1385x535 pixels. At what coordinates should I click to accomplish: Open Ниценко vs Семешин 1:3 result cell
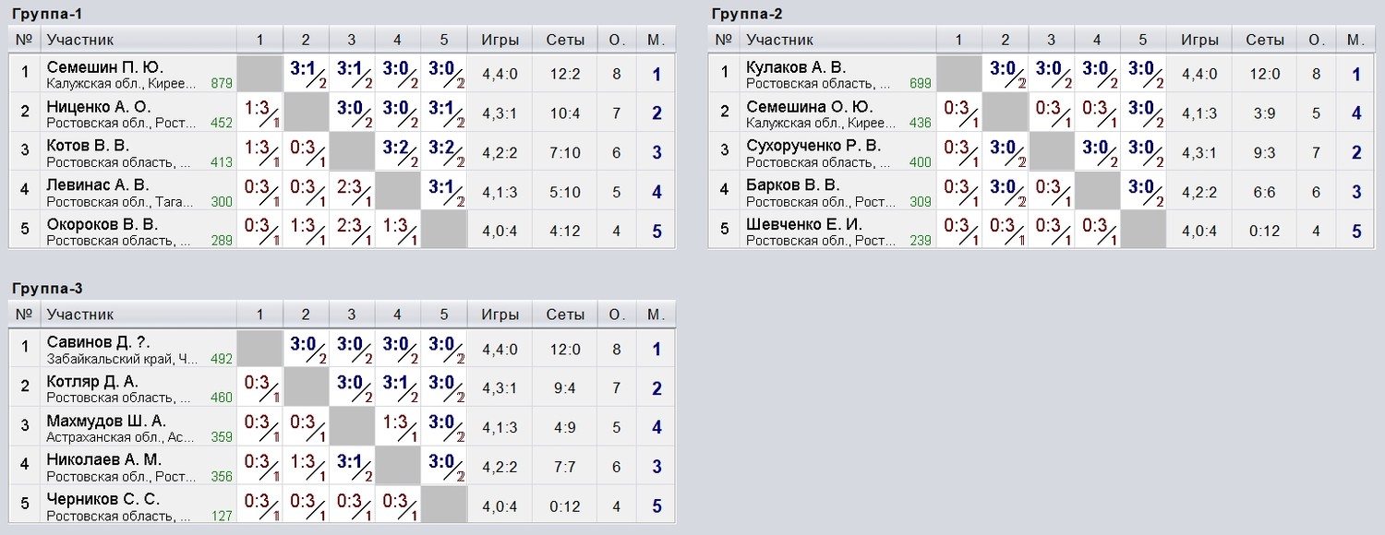259,113
